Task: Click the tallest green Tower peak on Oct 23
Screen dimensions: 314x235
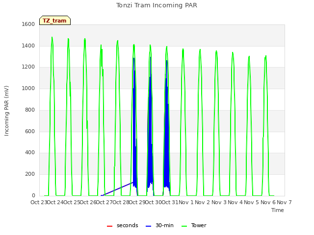Action: (52, 38)
